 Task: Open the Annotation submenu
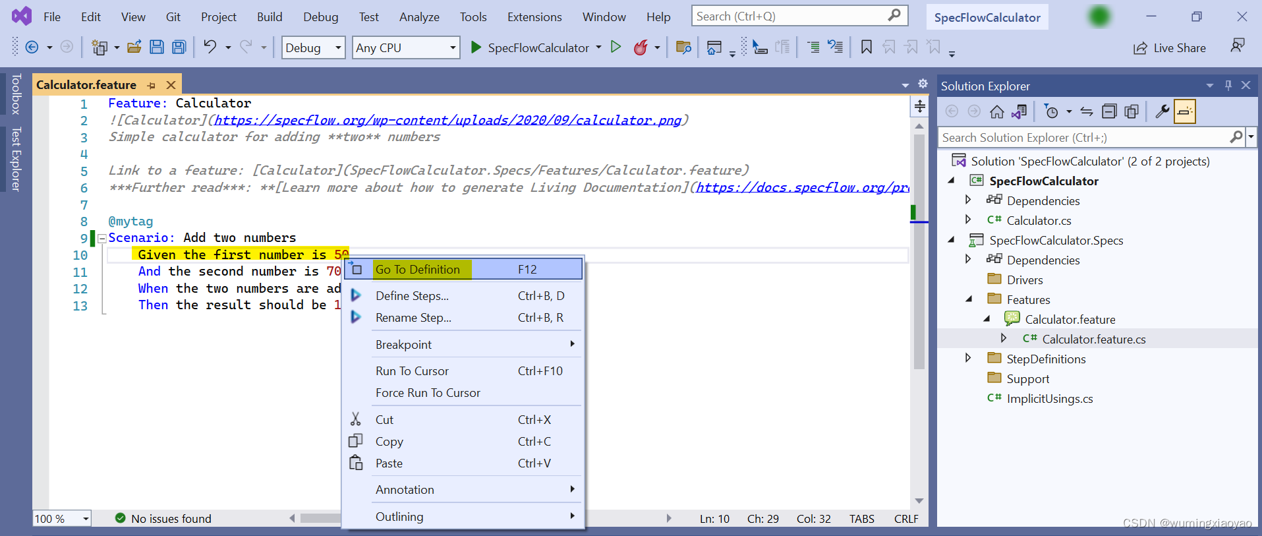463,490
